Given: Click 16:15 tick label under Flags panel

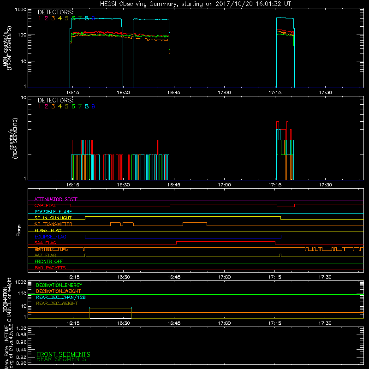Looking at the screenshot, I should 73,277.
